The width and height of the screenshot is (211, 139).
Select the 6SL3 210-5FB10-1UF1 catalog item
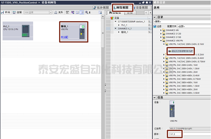tap(181, 51)
